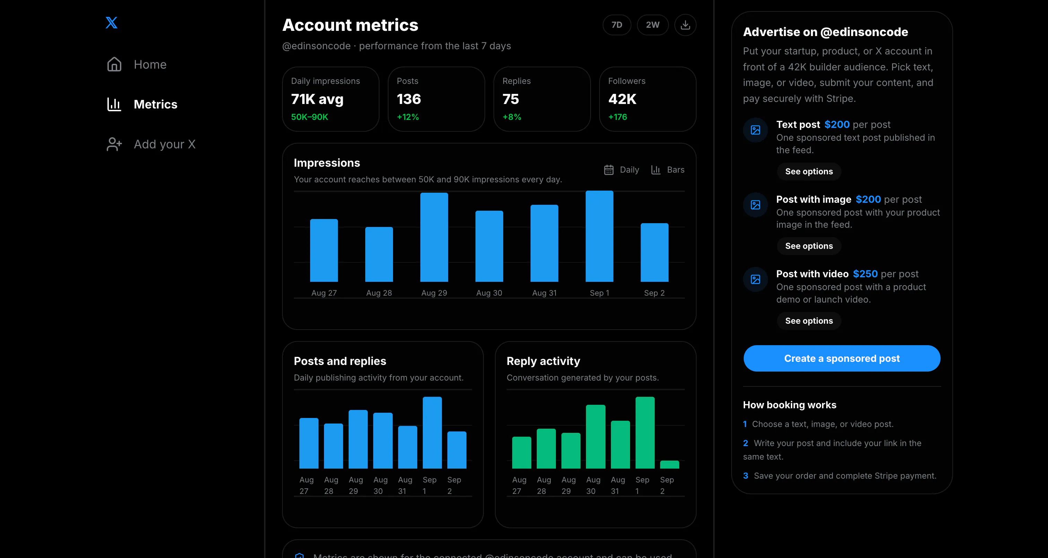Click the Reply activity title
The image size is (1048, 558).
pos(543,361)
